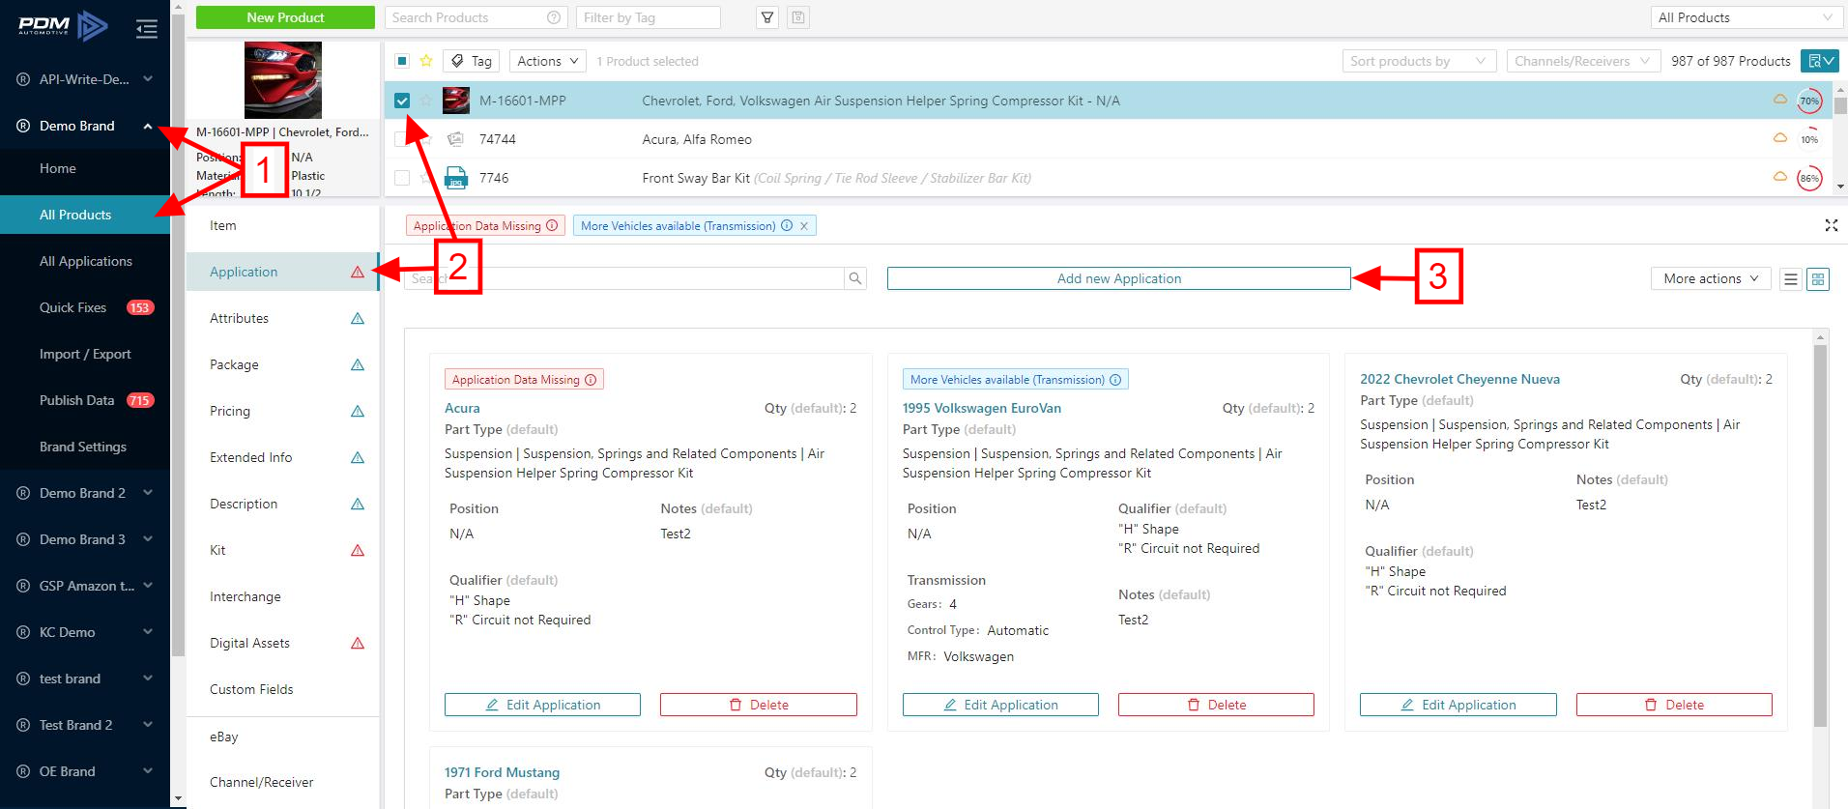Viewport: 1848px width, 809px height.
Task: Check the 74744 product checkbox
Action: [400, 139]
